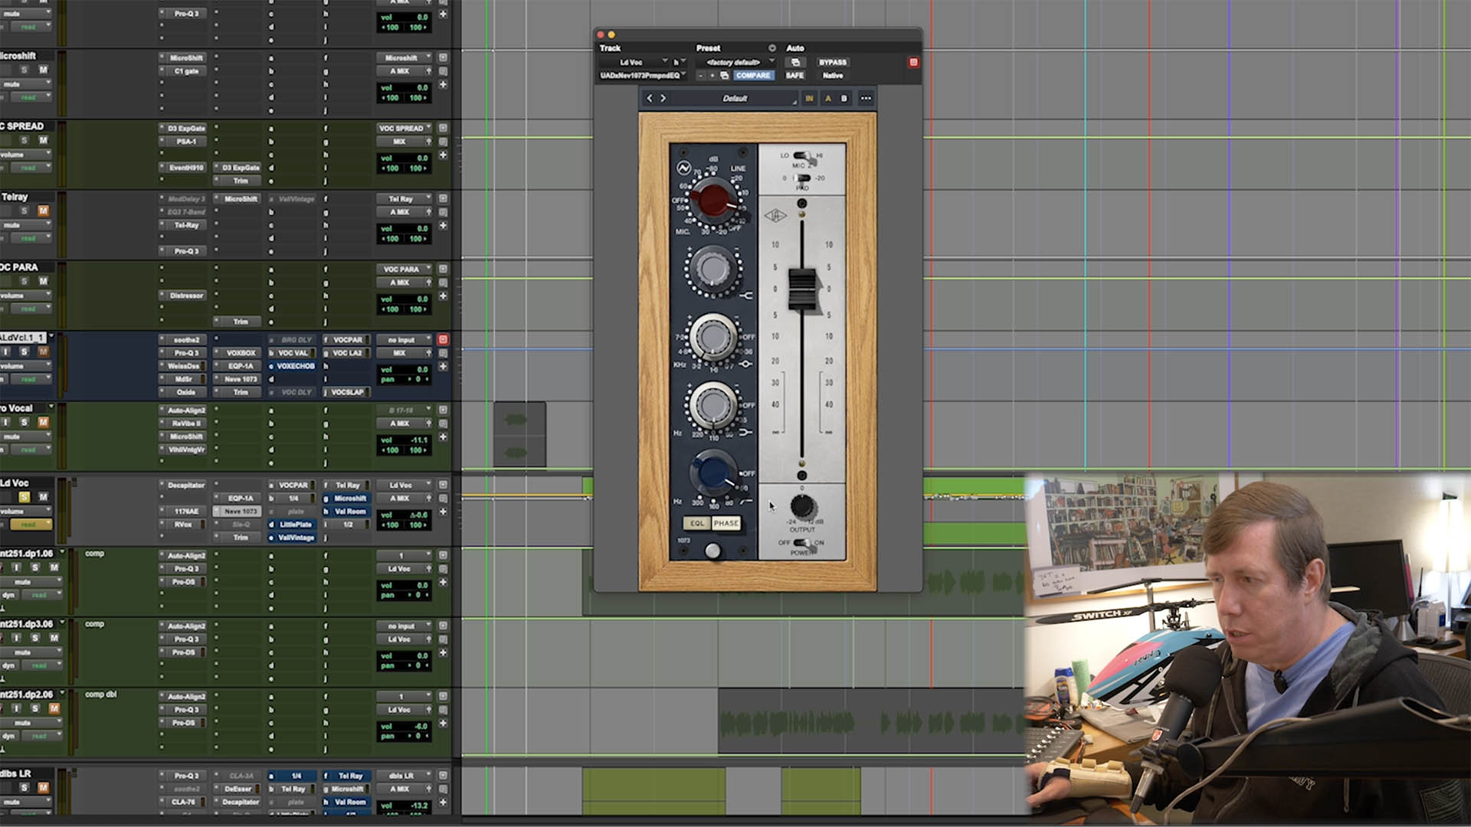Open the insert position 'h' dropdown
This screenshot has width=1471, height=827.
tap(679, 62)
